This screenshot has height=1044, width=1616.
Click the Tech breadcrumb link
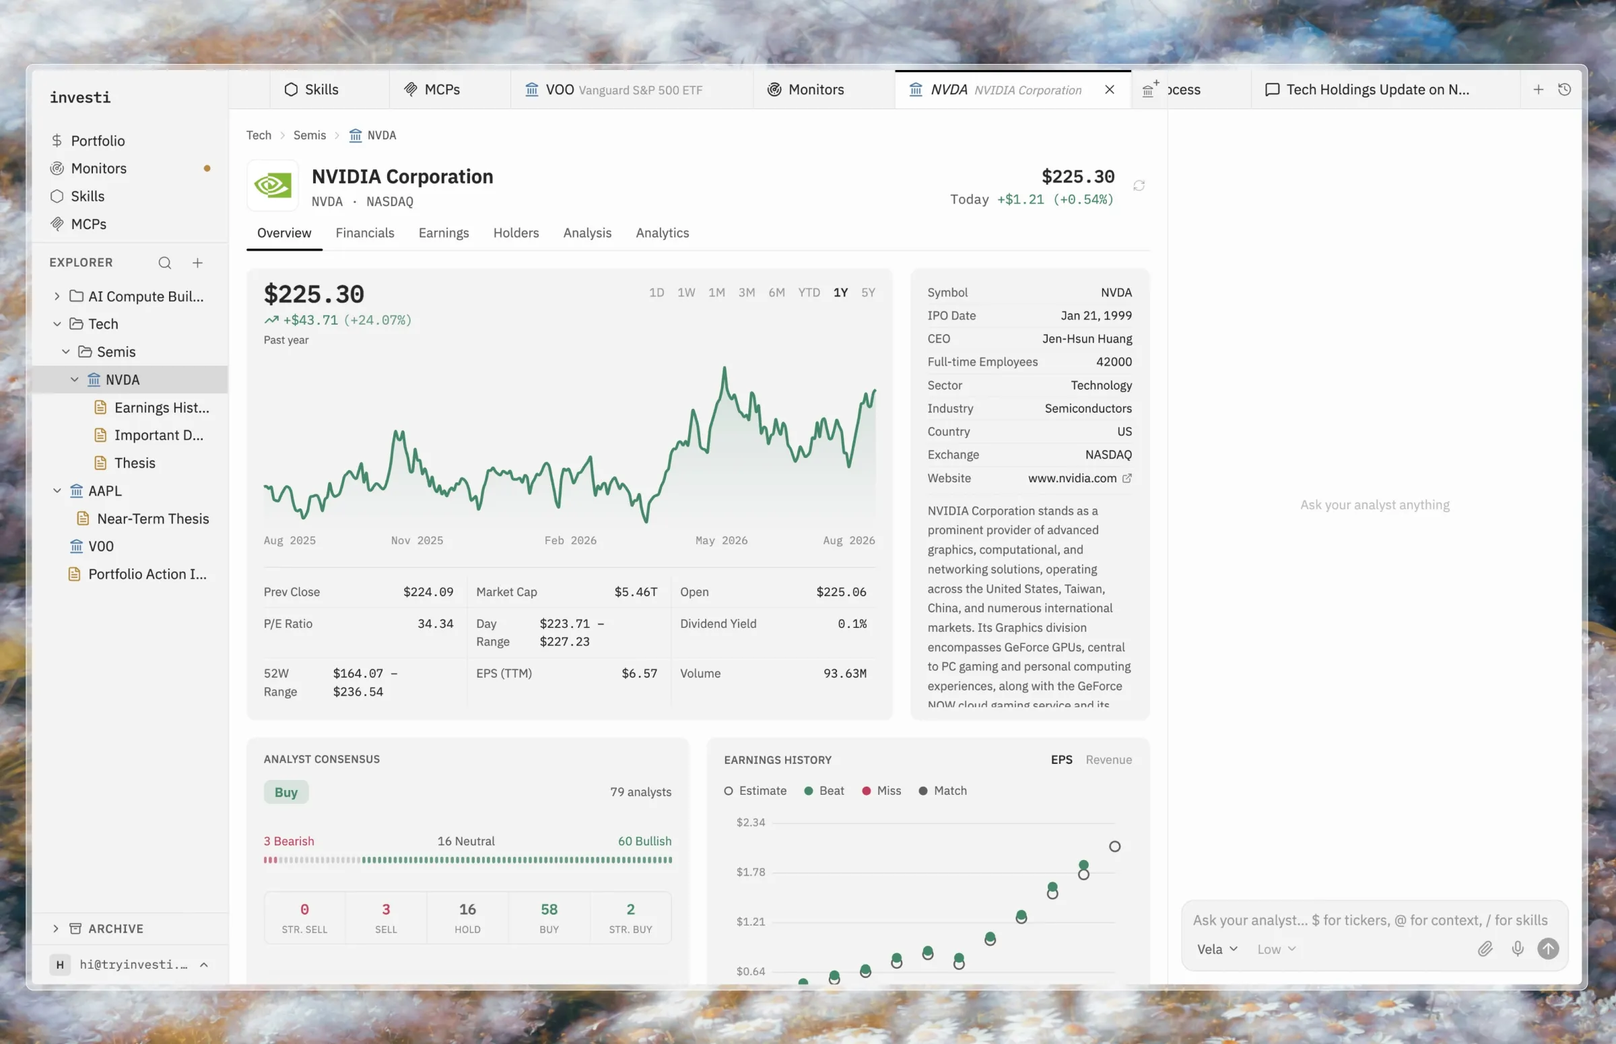pyautogui.click(x=258, y=135)
